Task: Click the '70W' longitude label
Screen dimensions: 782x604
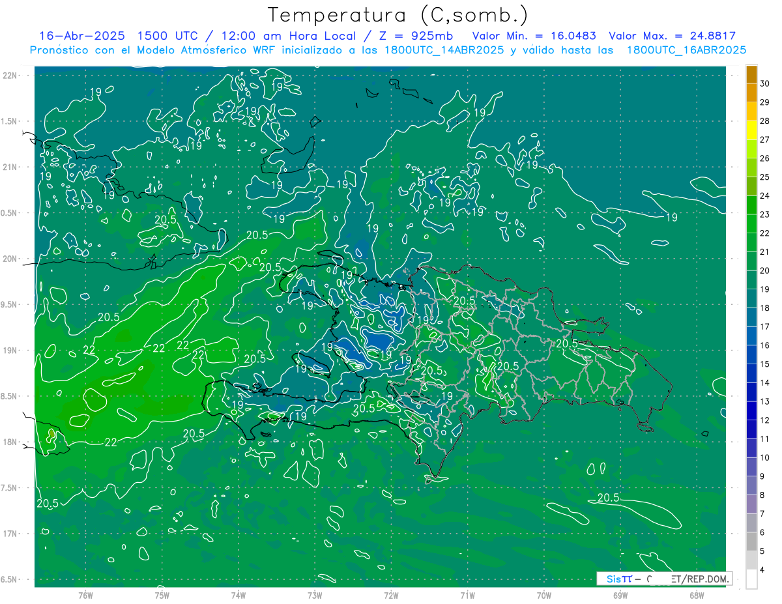Action: click(544, 595)
